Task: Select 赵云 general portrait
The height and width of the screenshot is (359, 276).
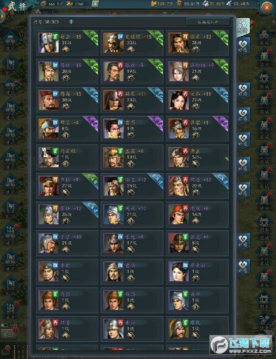Action: coord(49,43)
